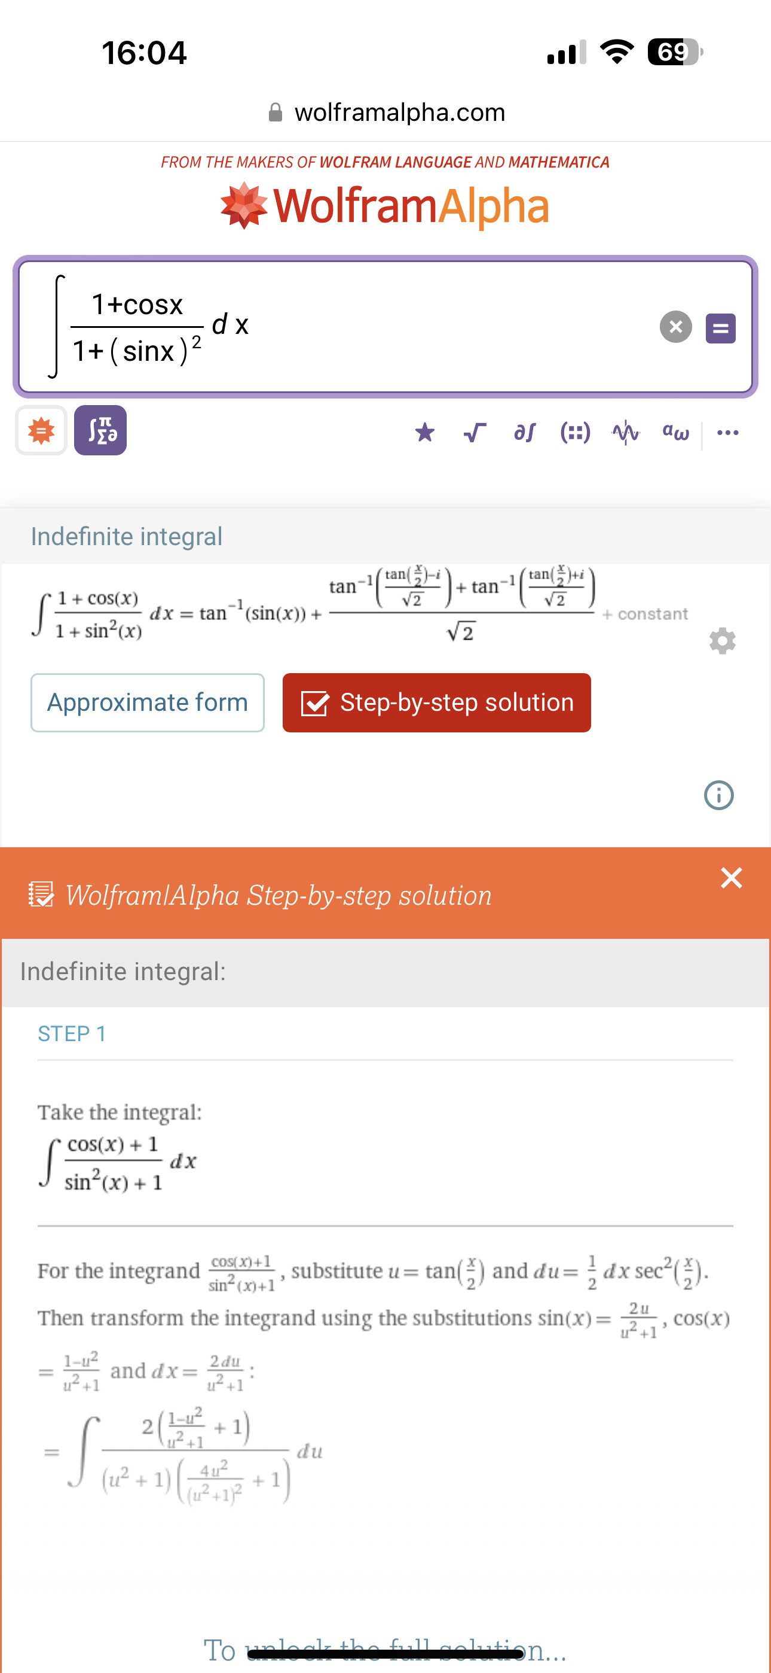Close the Step-by-step solution panel
771x1673 pixels.
coord(732,878)
